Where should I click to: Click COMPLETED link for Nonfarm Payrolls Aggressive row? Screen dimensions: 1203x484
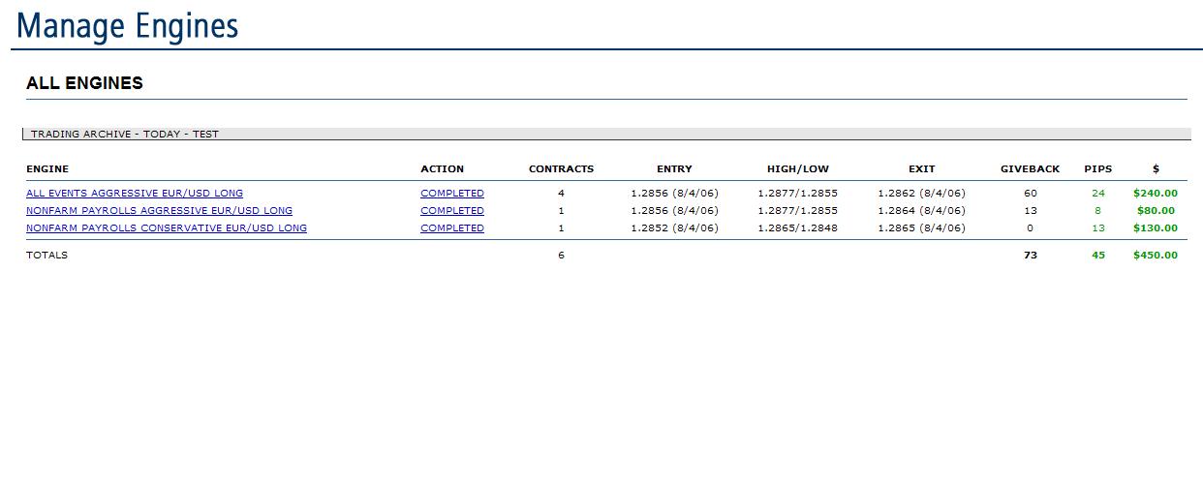point(452,211)
